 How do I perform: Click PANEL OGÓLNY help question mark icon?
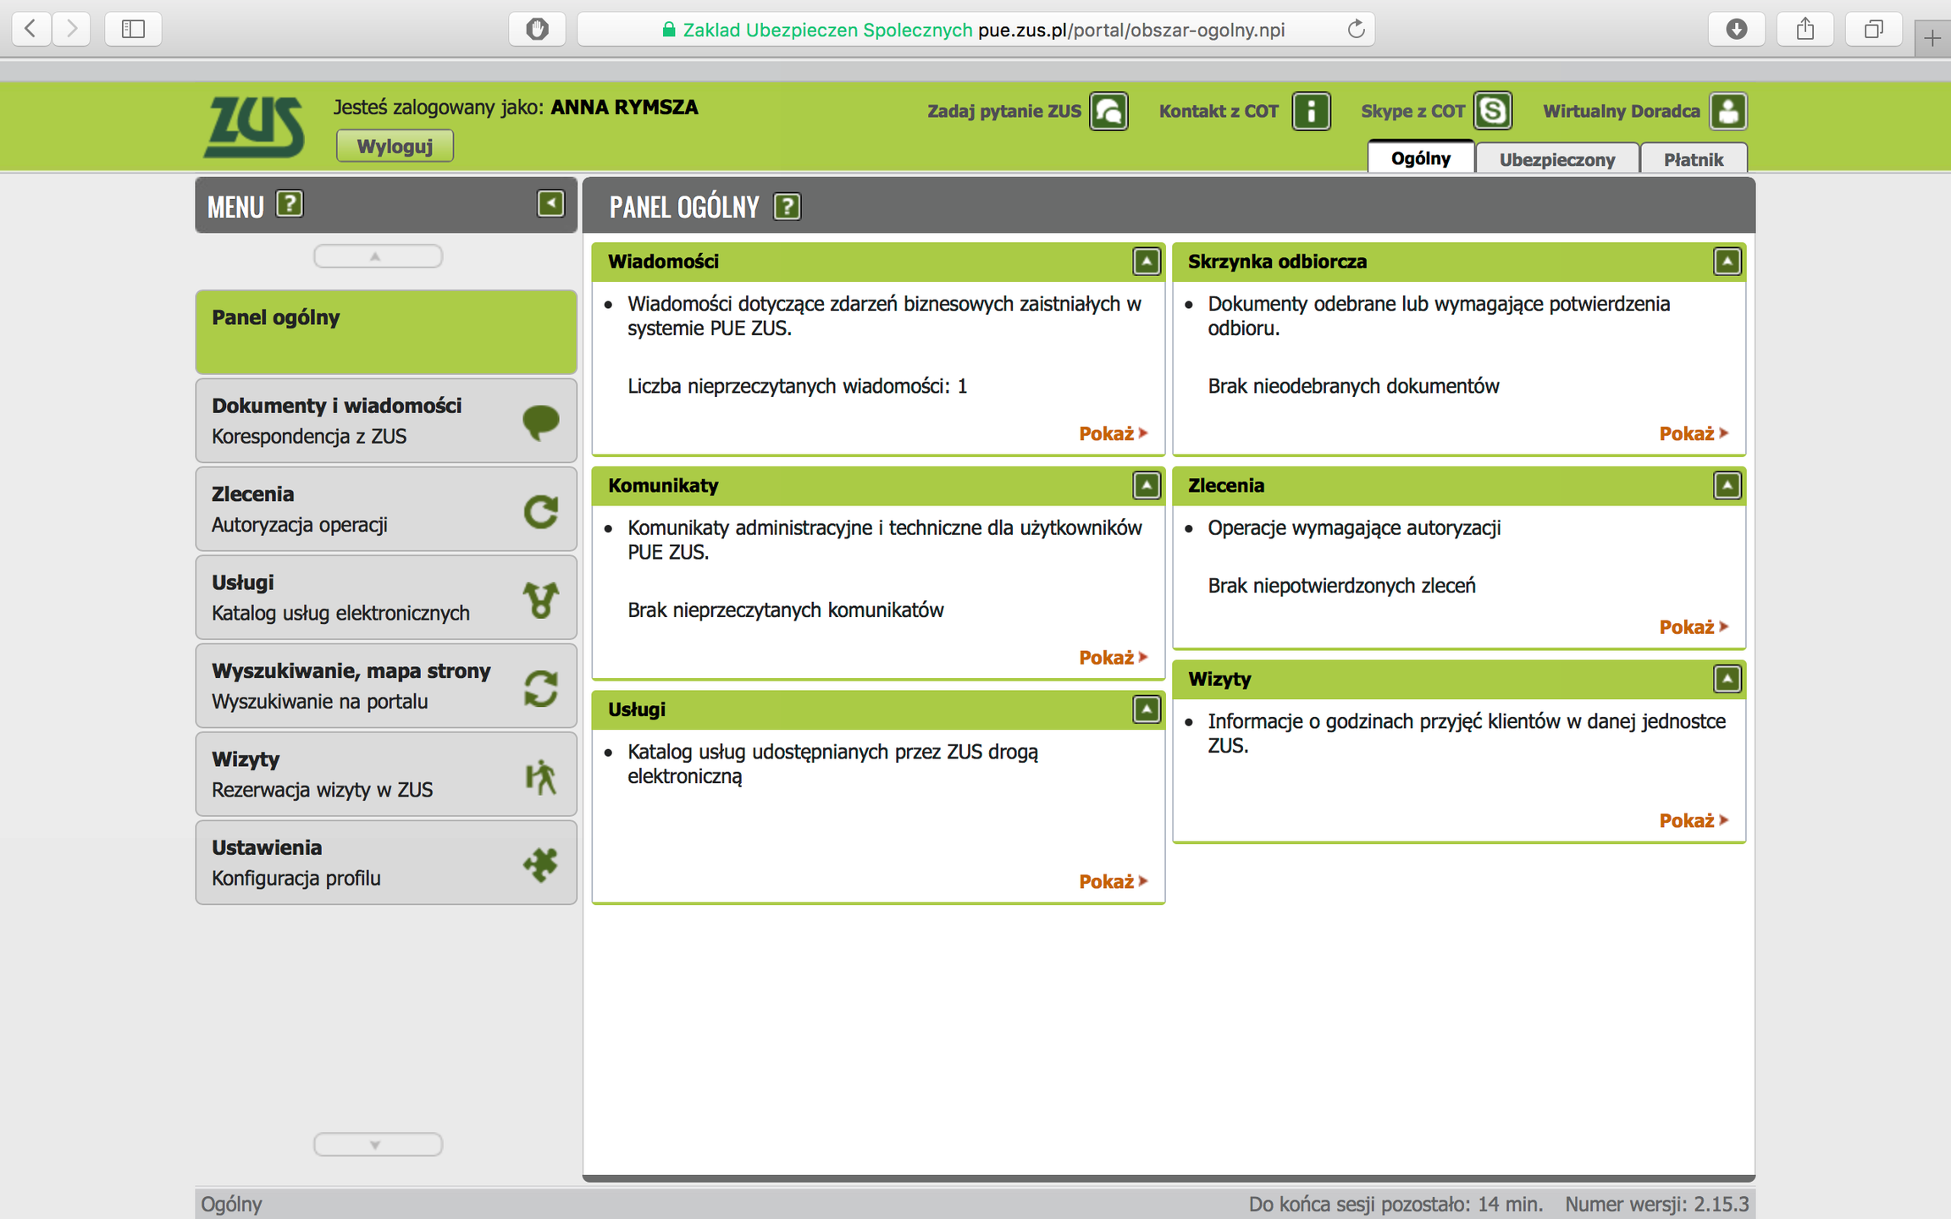click(788, 207)
